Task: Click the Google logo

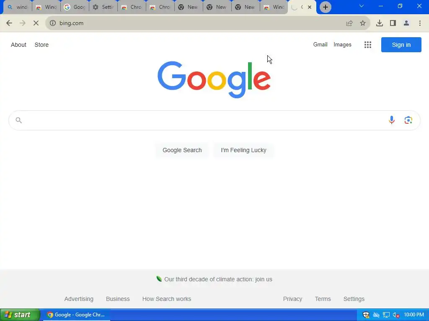Action: point(214,79)
